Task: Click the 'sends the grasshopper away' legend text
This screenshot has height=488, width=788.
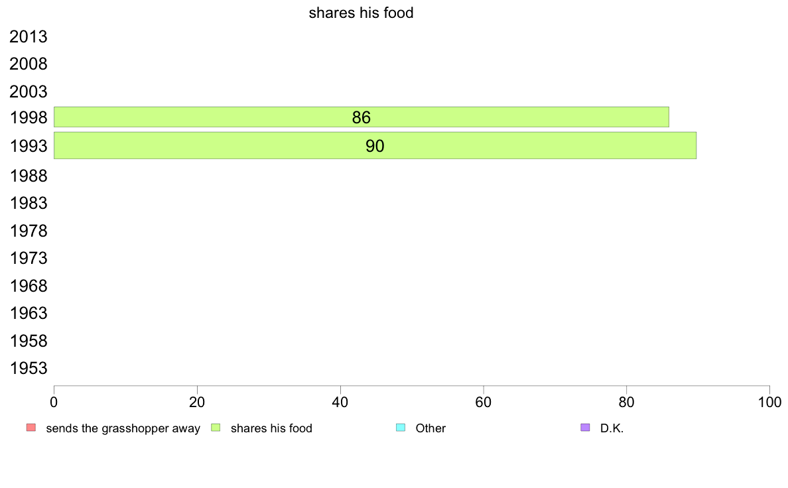Action: tap(123, 428)
